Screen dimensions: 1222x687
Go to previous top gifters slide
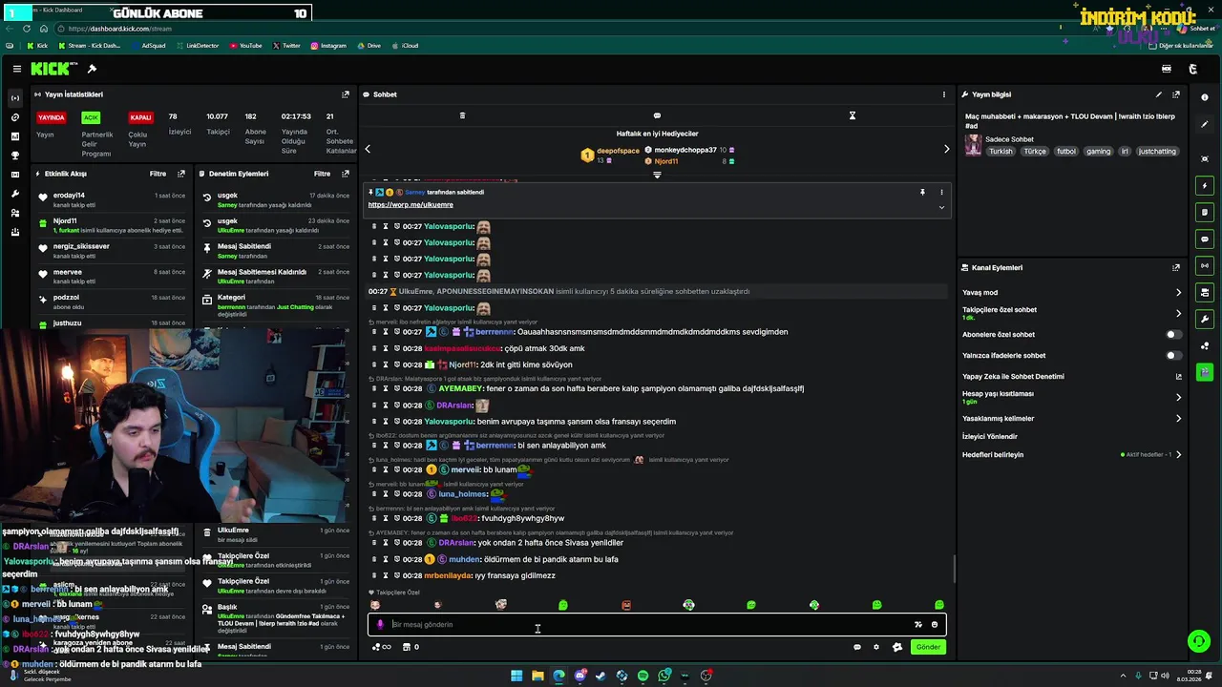(x=368, y=149)
